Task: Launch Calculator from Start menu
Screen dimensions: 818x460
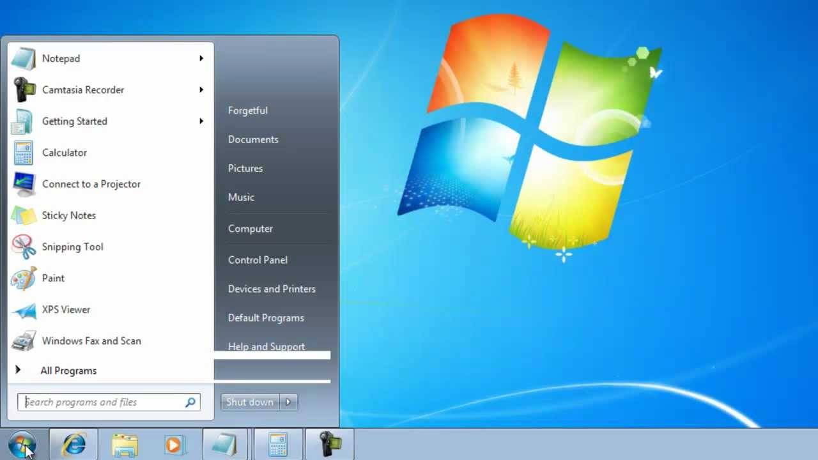Action: pyautogui.click(x=110, y=152)
